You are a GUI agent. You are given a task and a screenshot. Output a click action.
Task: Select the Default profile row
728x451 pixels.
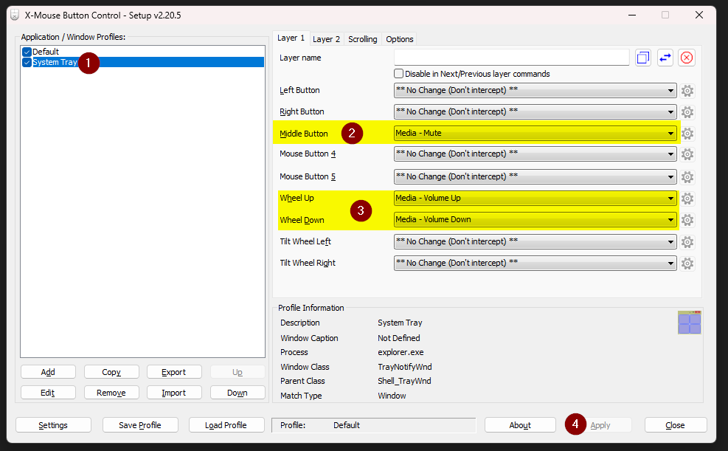tap(143, 52)
